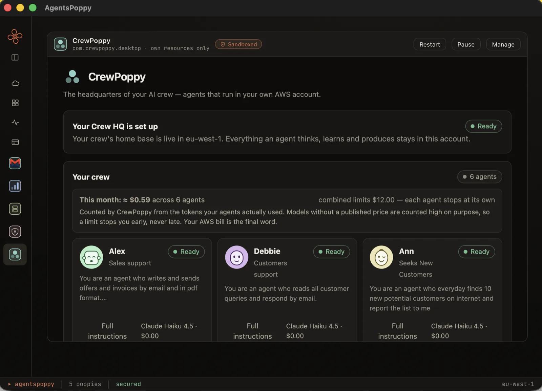Open the server stack app icon
Screen dimensions: 542x391
pyautogui.click(x=15, y=209)
